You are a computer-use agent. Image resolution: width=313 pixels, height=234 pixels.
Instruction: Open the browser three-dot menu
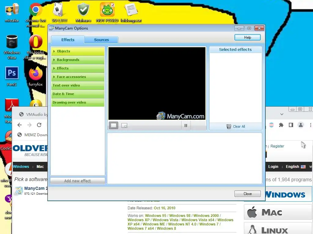tap(311, 125)
